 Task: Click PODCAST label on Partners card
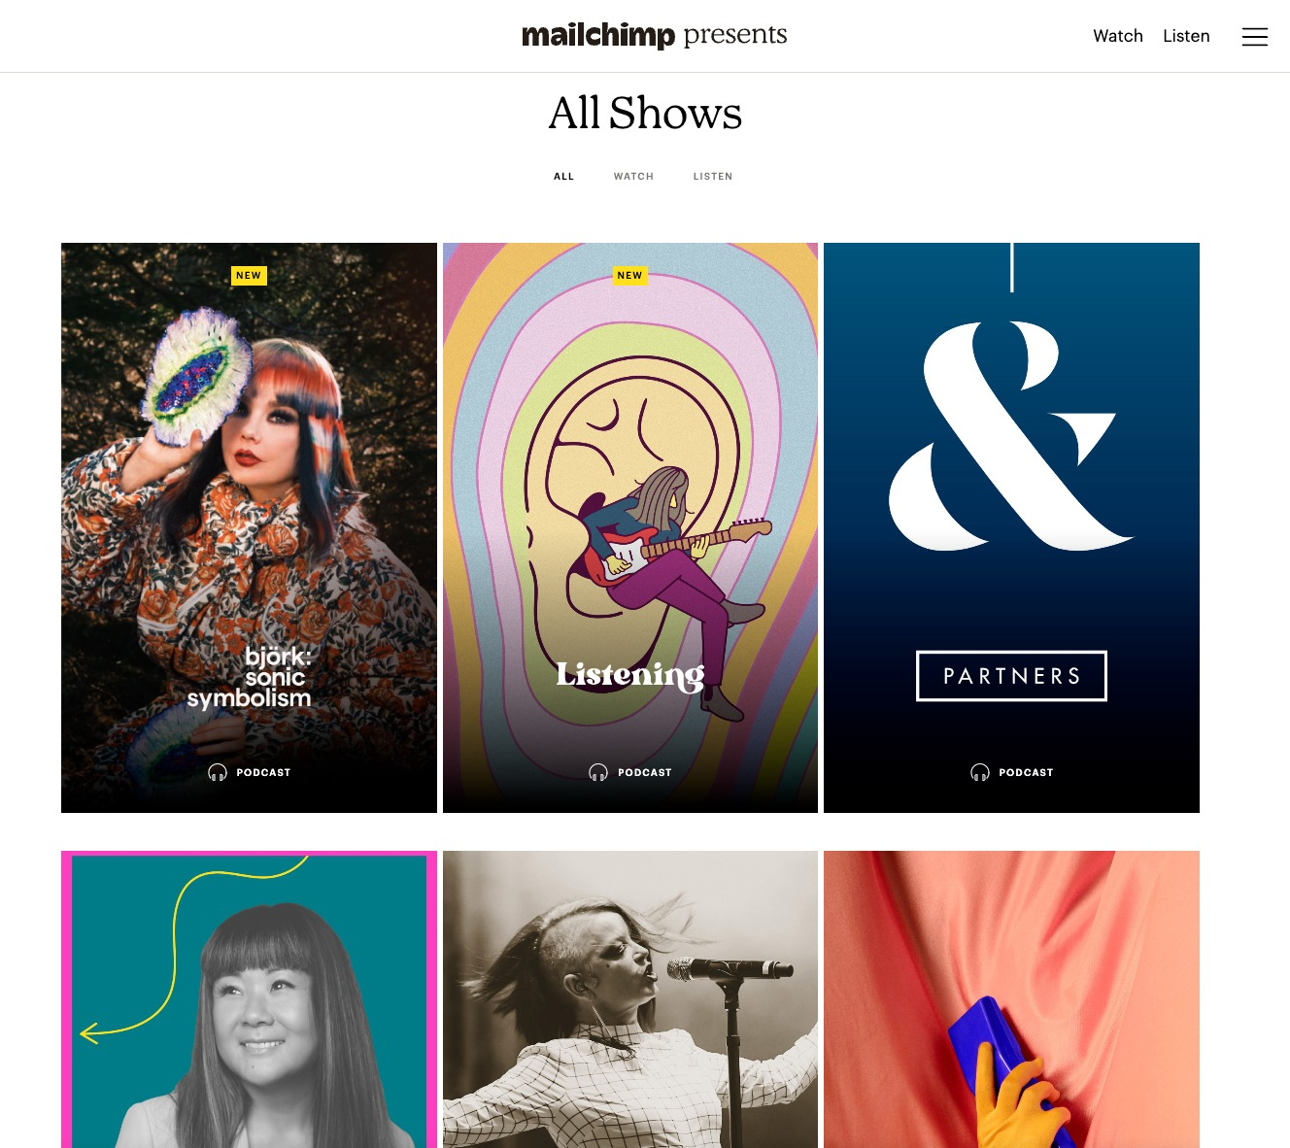[x=1026, y=773]
